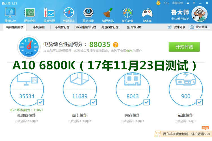212x141 pixels.
Task: Click the memory score 8043
Action: coord(133,96)
